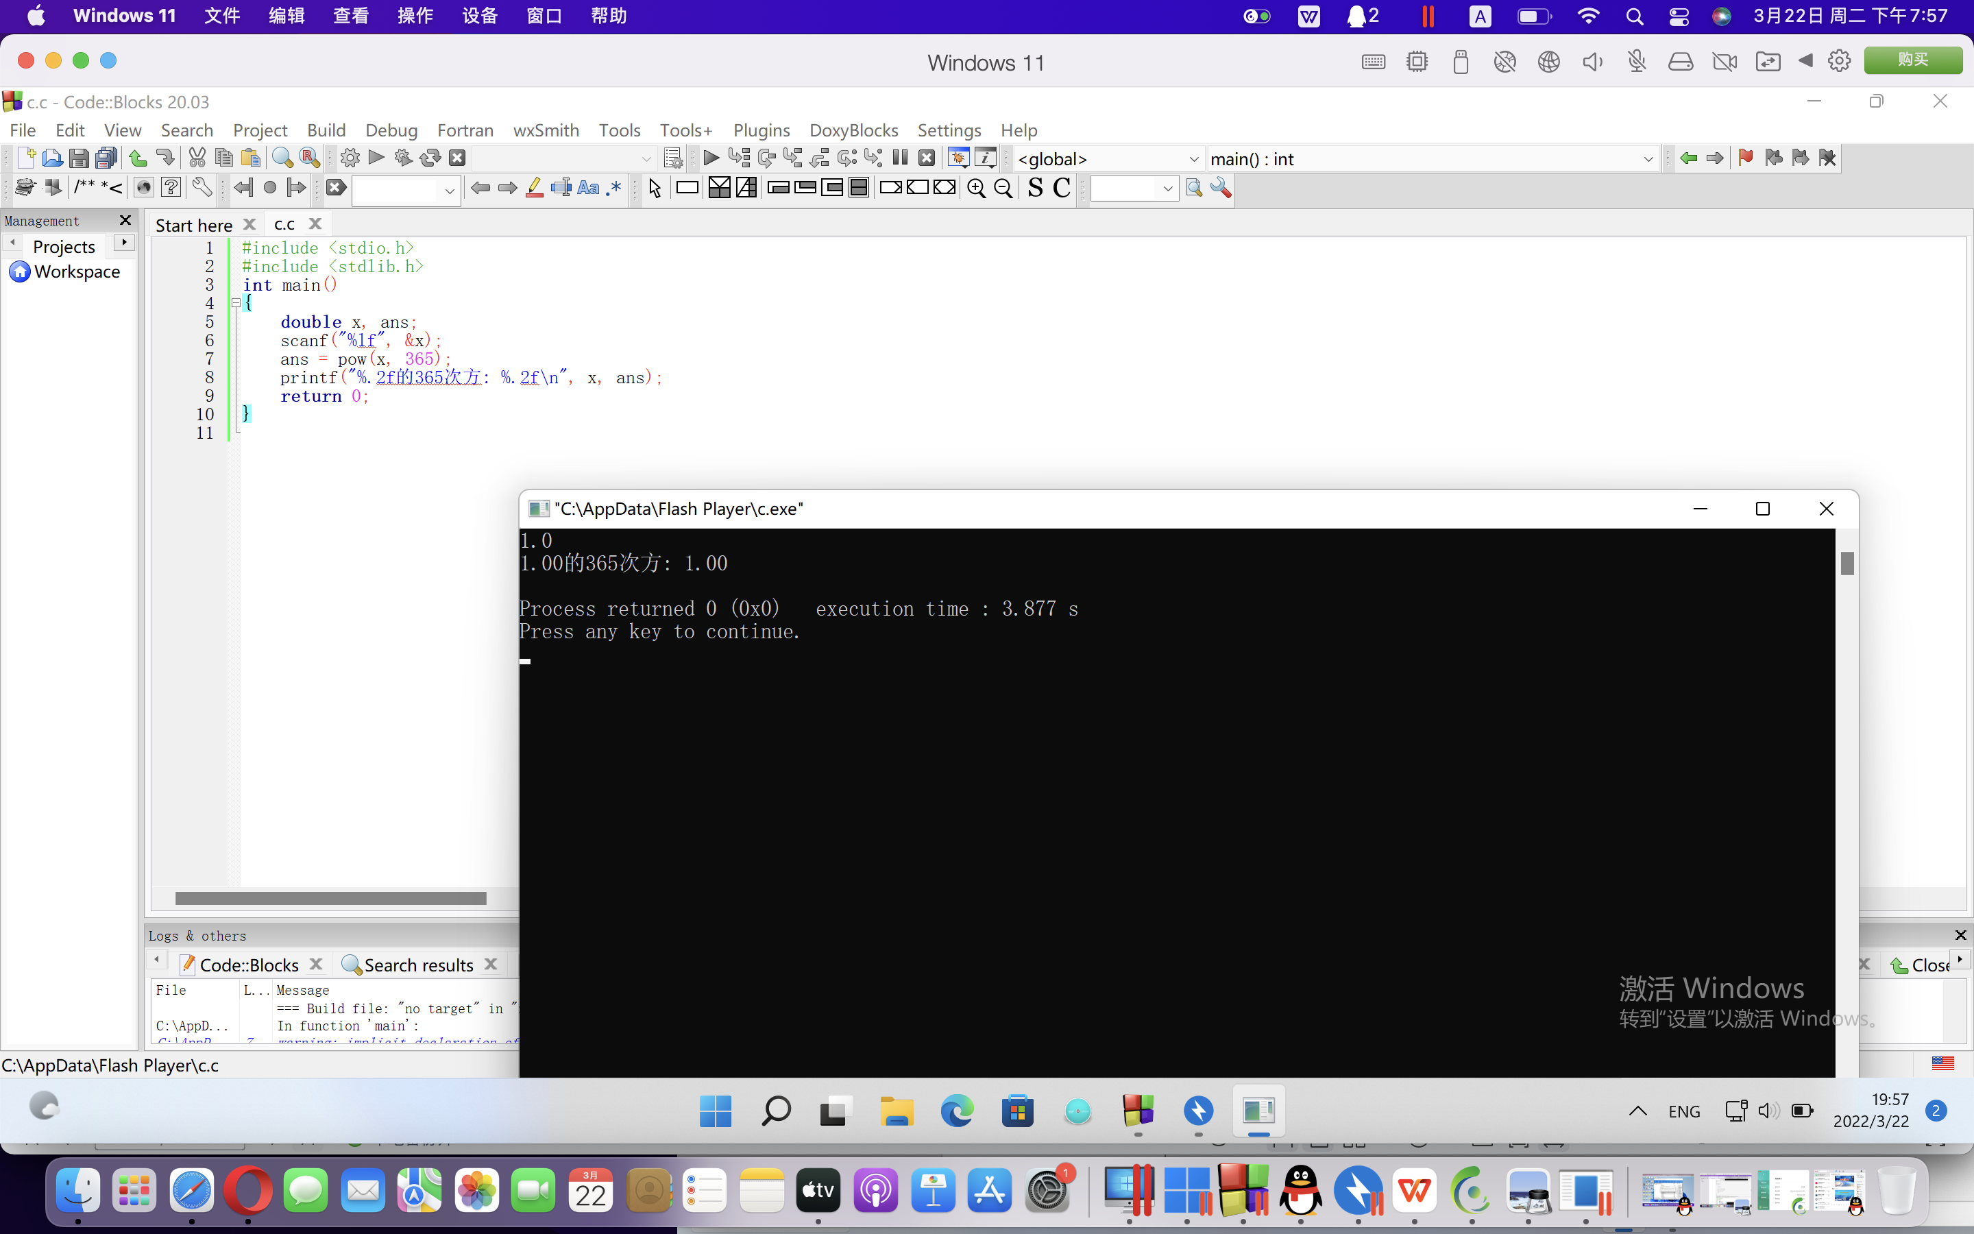This screenshot has width=1974, height=1234.
Task: Expand the main() : int function dropdown
Action: click(1647, 159)
